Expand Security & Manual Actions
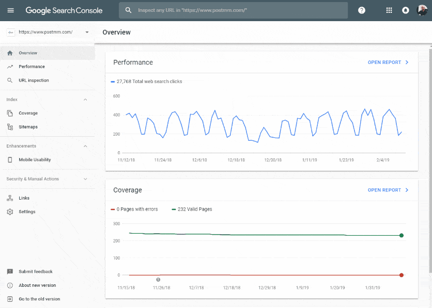The width and height of the screenshot is (432, 308). pyautogui.click(x=85, y=179)
